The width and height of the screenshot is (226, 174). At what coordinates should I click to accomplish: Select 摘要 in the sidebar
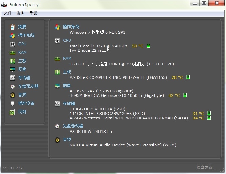click(22, 27)
